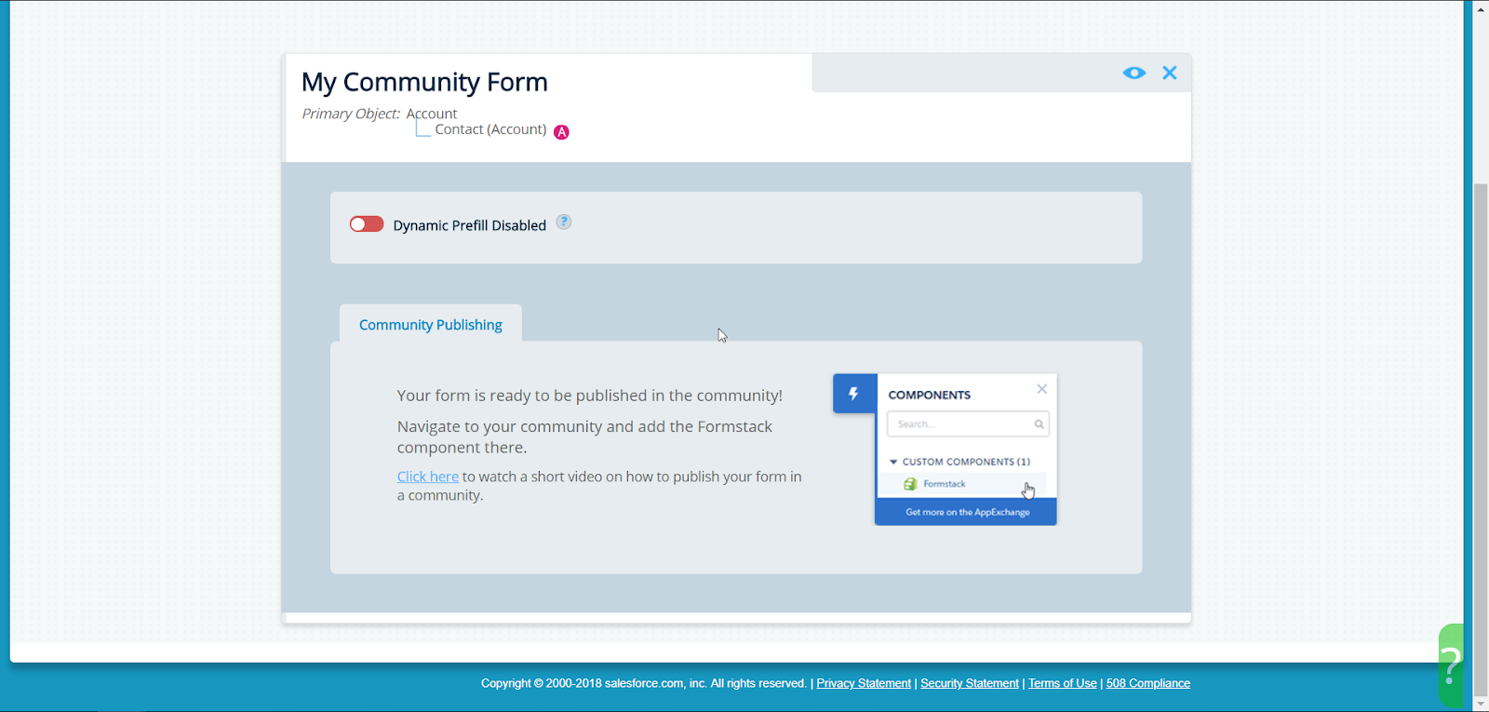The width and height of the screenshot is (1489, 712).
Task: Click the pink A badge beside Contact (Account)
Action: click(x=561, y=132)
